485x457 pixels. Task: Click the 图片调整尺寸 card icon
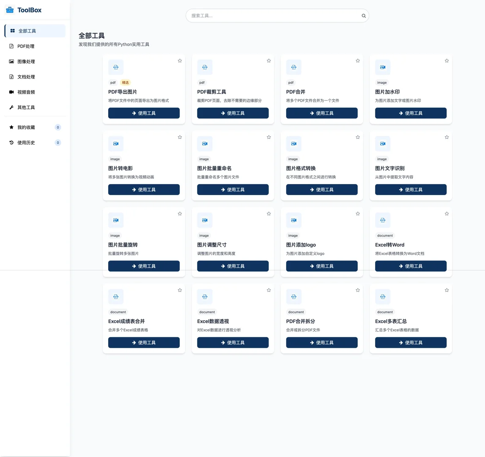pos(205,220)
